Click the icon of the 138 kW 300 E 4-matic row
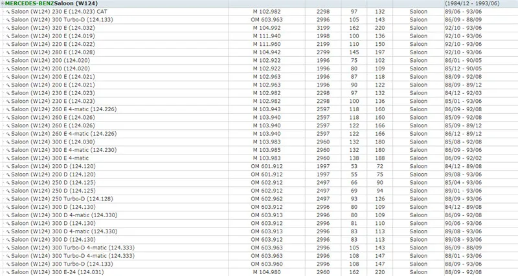The image size is (518, 276). coord(8,158)
